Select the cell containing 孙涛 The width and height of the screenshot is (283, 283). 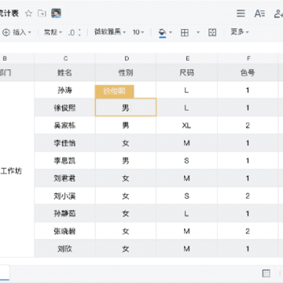click(64, 90)
